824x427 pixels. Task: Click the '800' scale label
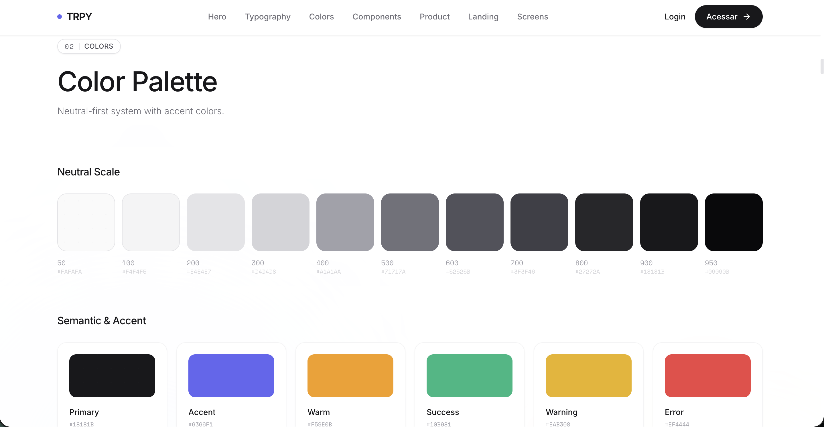pos(581,263)
